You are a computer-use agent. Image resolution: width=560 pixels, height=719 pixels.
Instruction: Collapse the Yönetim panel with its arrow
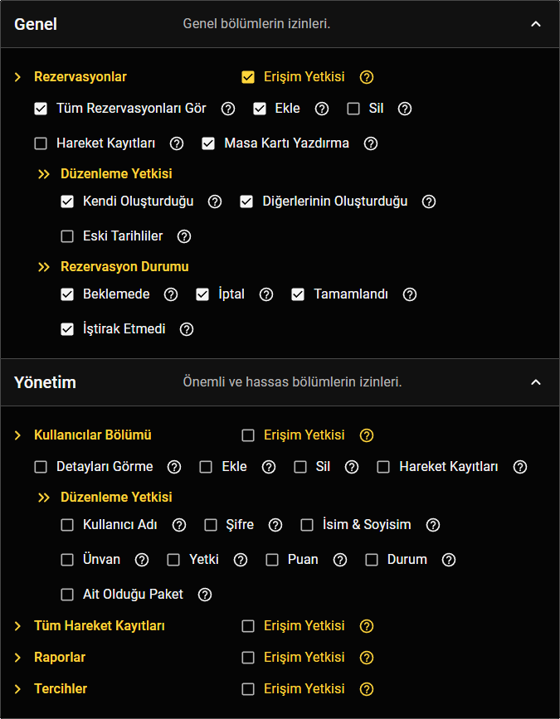(x=536, y=382)
